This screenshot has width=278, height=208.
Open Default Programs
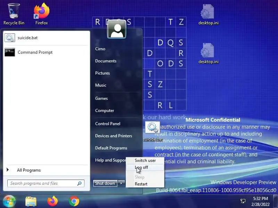111,148
